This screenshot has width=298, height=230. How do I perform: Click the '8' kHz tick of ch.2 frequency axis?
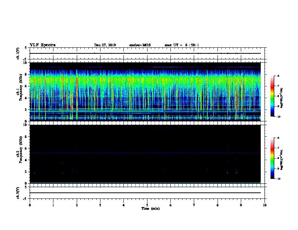[x=26, y=137]
